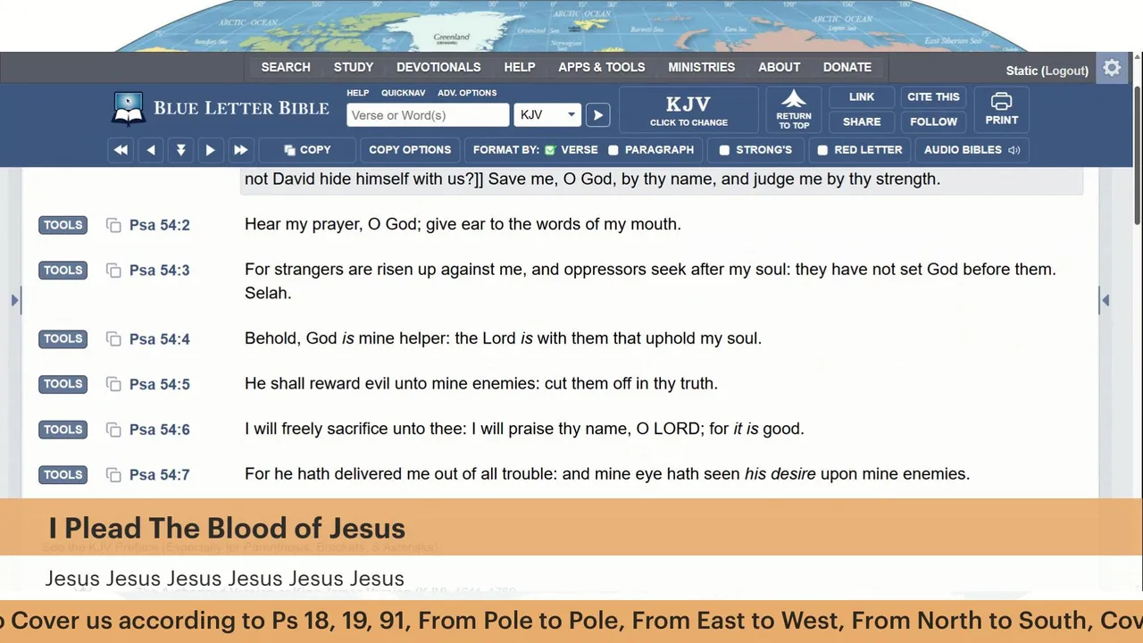This screenshot has height=643, width=1143.
Task: Open the settings gear icon
Action: tap(1112, 68)
